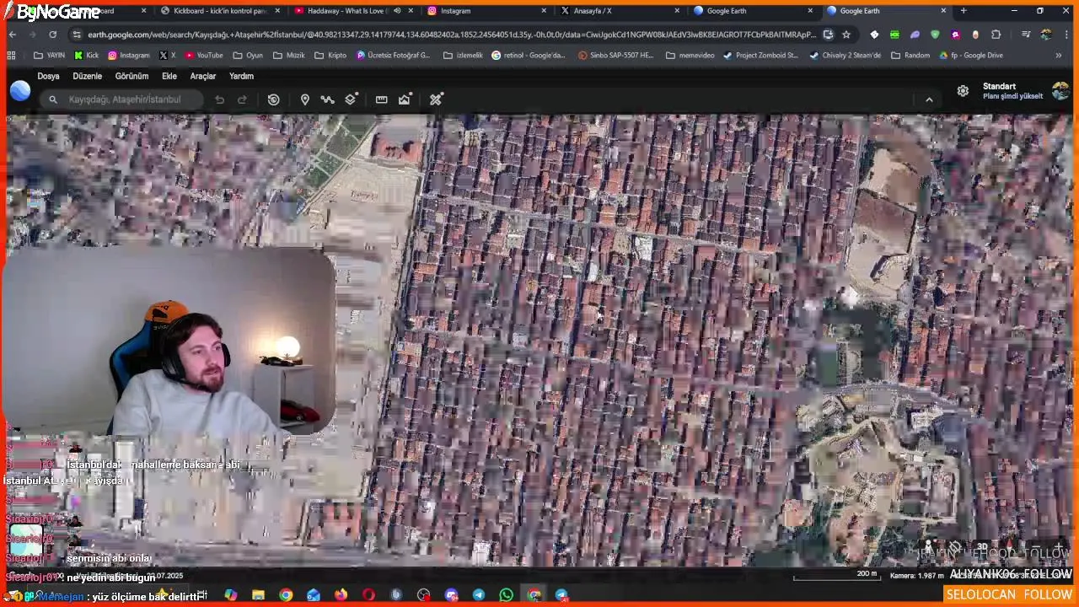Mute the Haddaway tab audio icon
The image size is (1079, 607).
coord(397,11)
